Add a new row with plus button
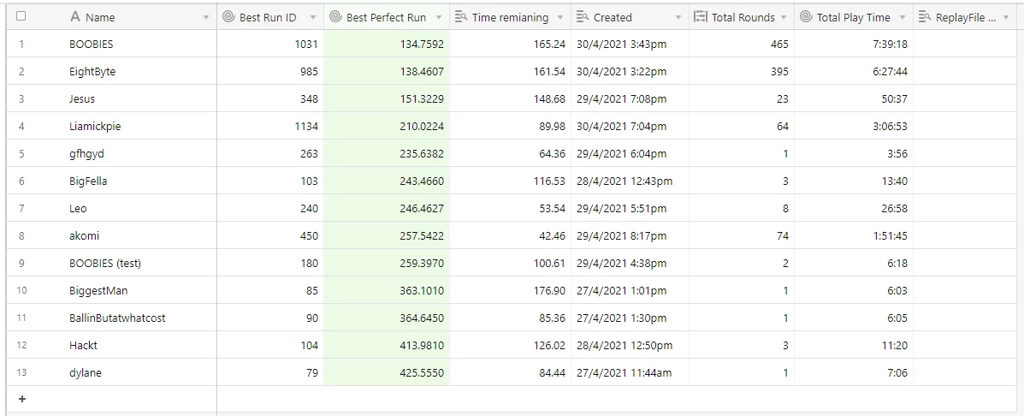Screen dimensions: 1024x416 tap(22, 398)
